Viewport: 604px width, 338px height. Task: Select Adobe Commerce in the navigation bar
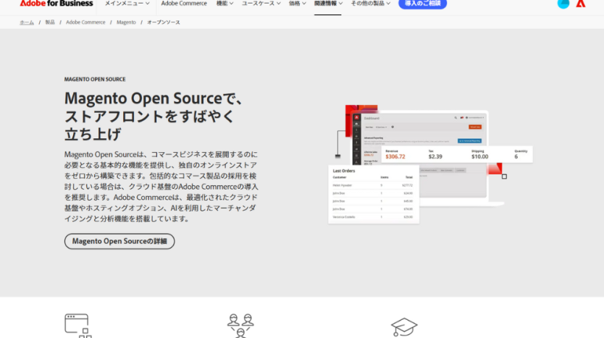point(184,4)
